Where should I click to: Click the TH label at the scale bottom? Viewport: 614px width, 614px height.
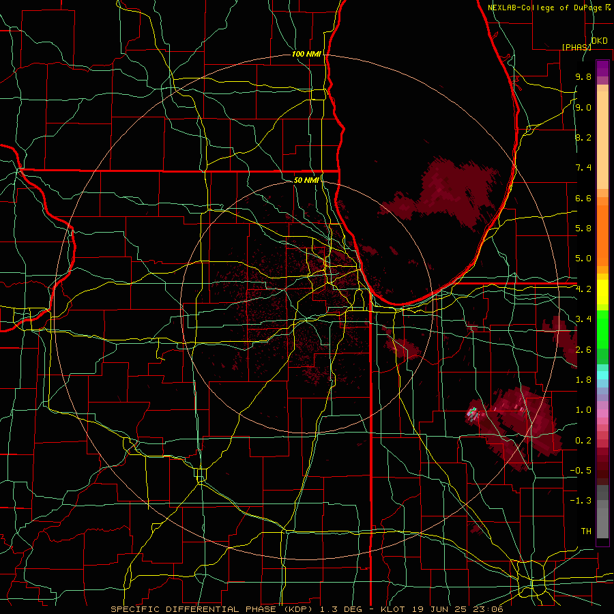[586, 531]
